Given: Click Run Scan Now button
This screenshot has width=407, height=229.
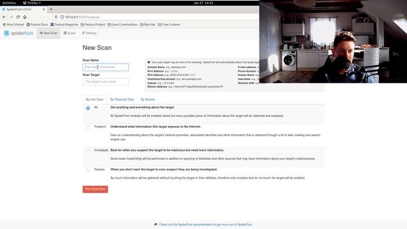Looking at the screenshot, I should pos(95,189).
